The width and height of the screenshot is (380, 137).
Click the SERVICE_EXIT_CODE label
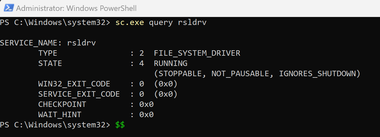pos(79,94)
